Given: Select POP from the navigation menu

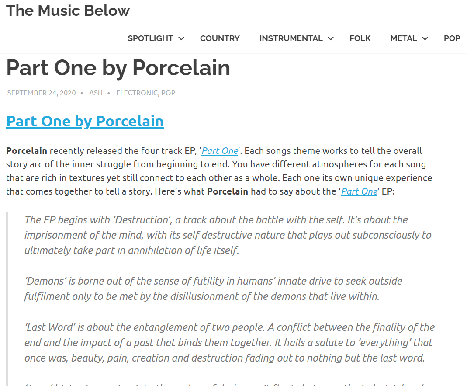Looking at the screenshot, I should [452, 38].
